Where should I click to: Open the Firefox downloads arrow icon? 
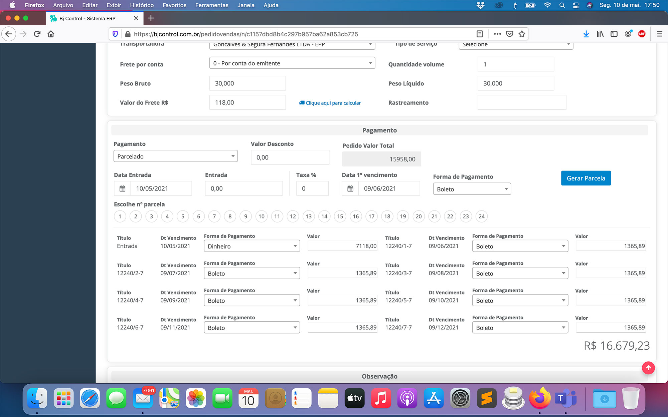[586, 34]
